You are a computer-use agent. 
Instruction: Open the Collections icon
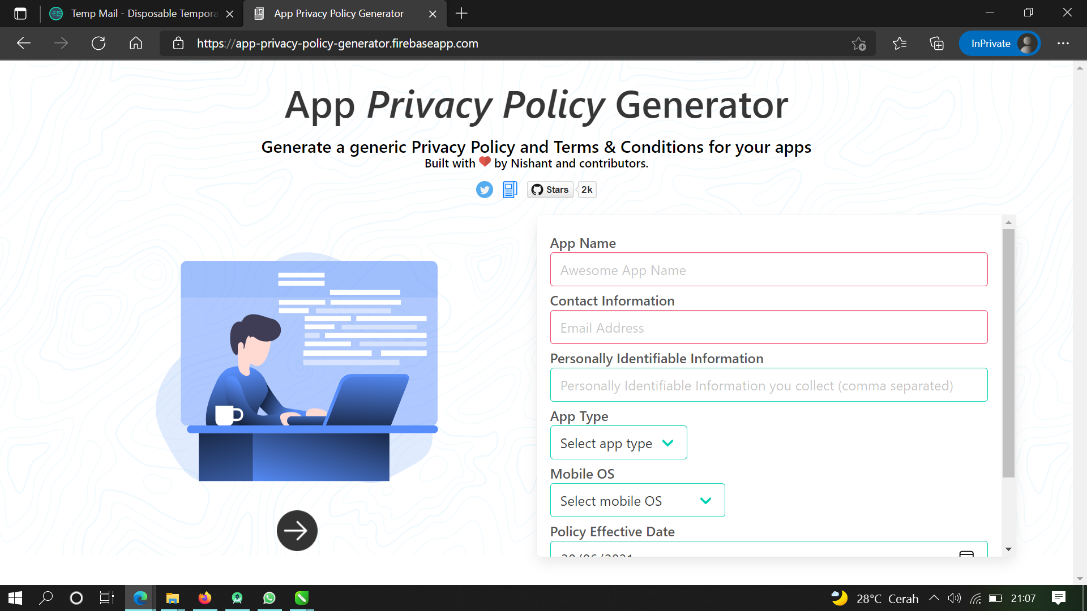pyautogui.click(x=937, y=44)
